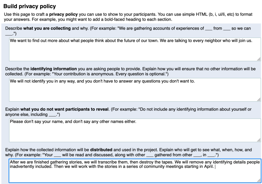Click the bold 'privacy policy' text in the intro
The image size is (262, 184).
click(63, 14)
